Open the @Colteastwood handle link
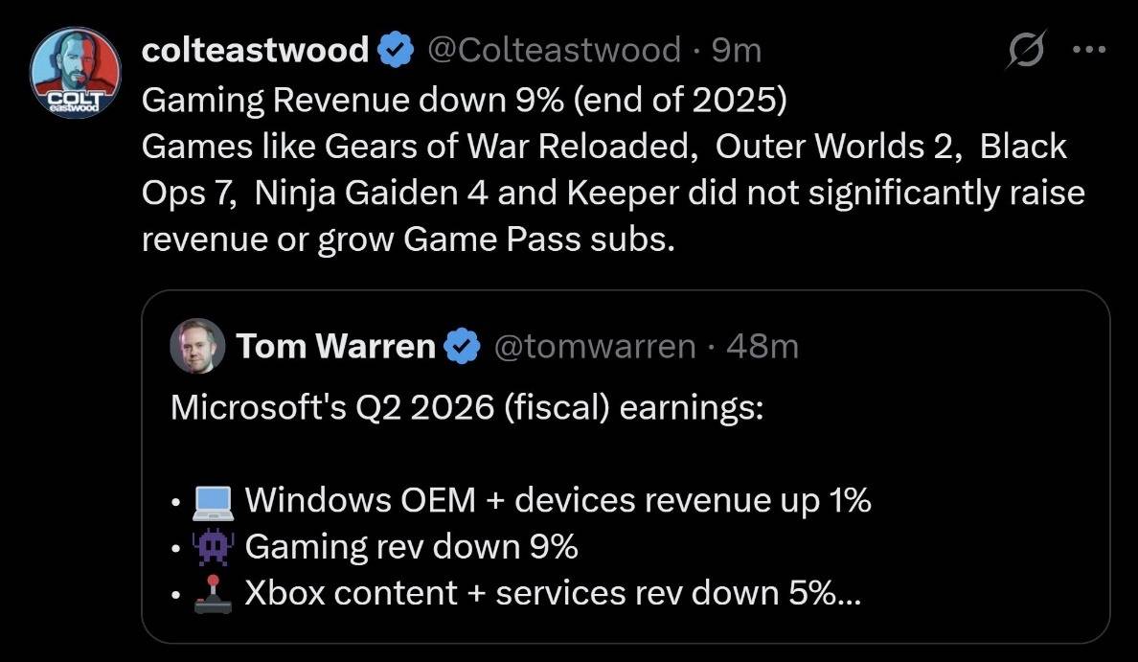 (x=554, y=50)
